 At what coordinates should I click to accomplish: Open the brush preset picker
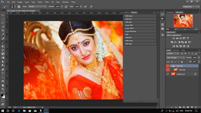click(x=15, y=7)
